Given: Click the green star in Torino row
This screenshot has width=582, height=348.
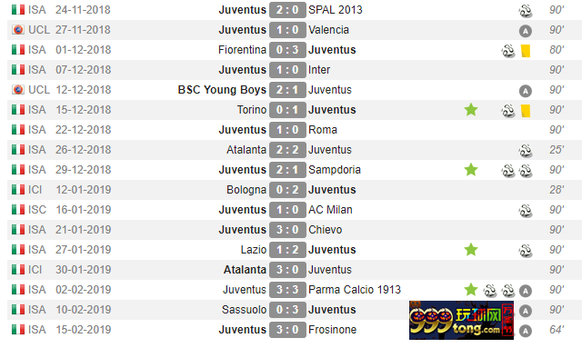Looking at the screenshot, I should click(471, 110).
